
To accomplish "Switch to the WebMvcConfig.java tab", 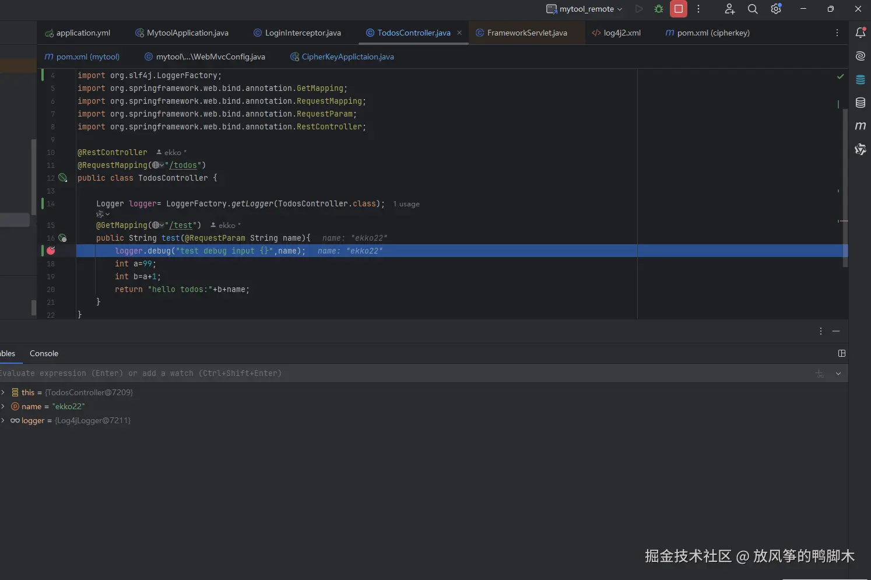I will 205,57.
